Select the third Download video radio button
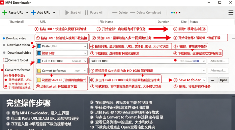The height and width of the screenshot is (130, 235). (x=4, y=53)
